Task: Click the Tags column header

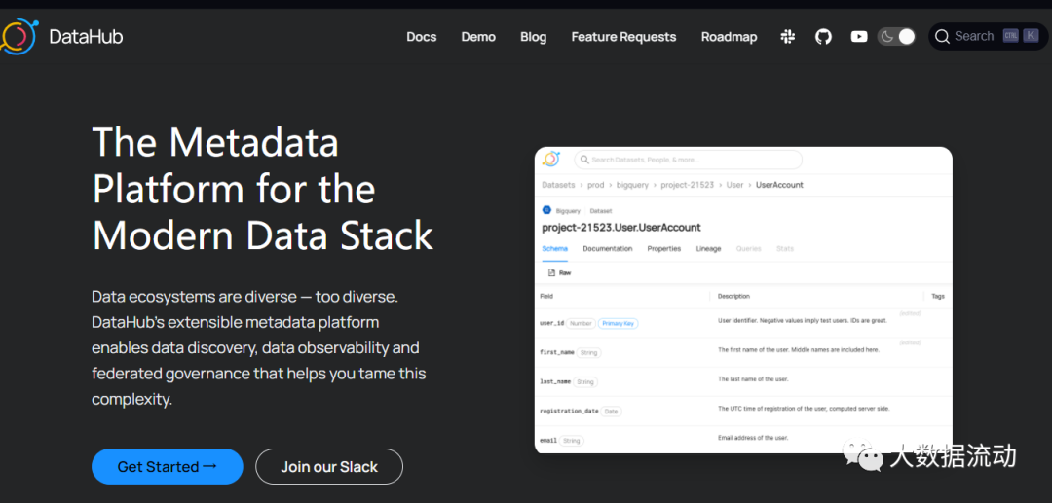Action: click(x=938, y=296)
